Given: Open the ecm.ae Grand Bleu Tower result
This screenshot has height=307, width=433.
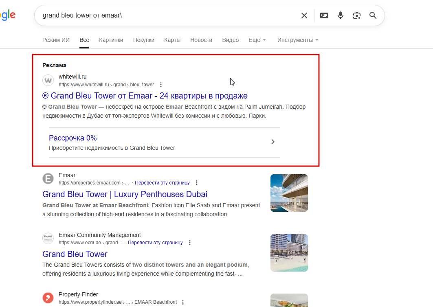Looking at the screenshot, I should pyautogui.click(x=75, y=254).
